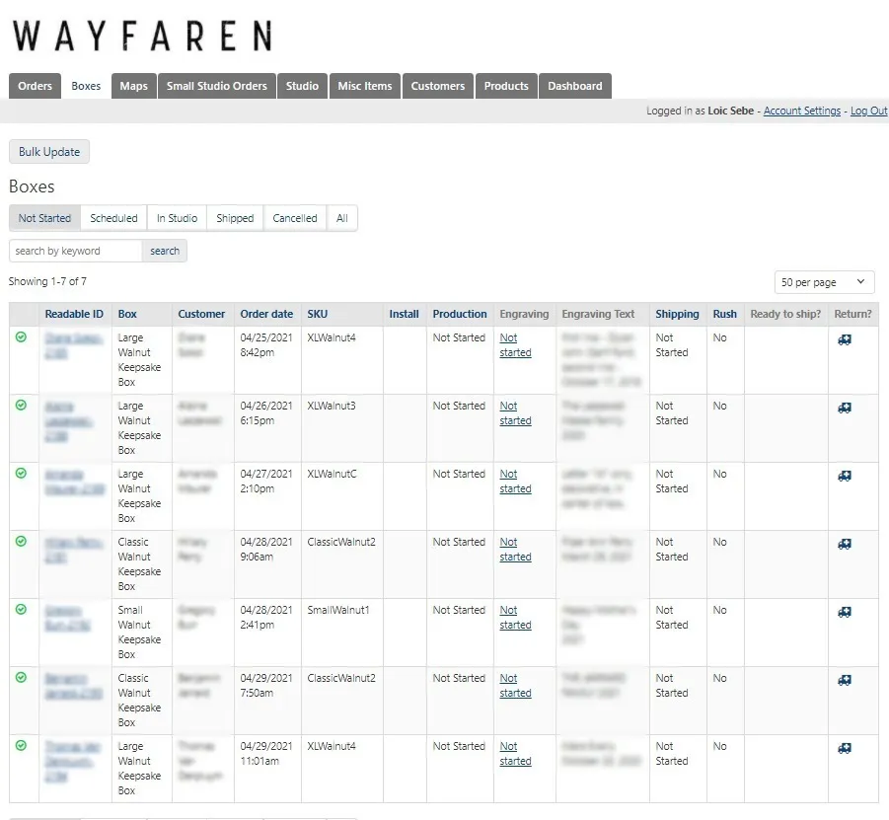889x820 pixels.
Task: Click the WAYFAREN logo
Action: 143,36
